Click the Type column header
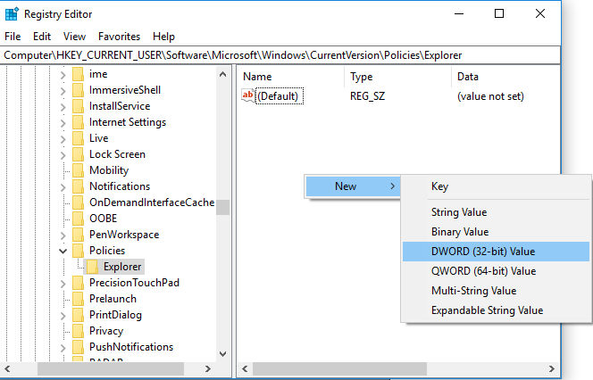Image resolution: width=593 pixels, height=380 pixels. point(397,77)
